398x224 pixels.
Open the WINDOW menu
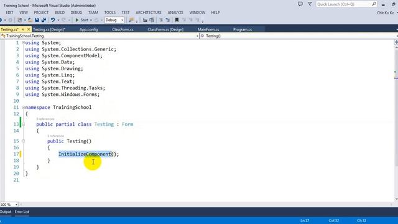[197, 12]
